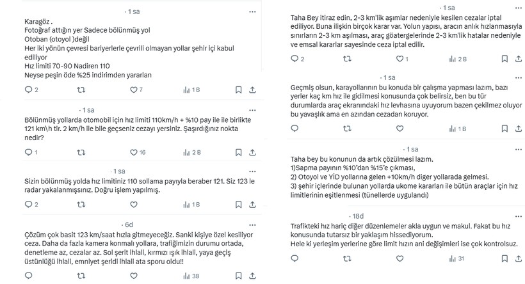
Task: Reply to the 'Taha Bey itiraz edin' comment
Action: (x=294, y=59)
